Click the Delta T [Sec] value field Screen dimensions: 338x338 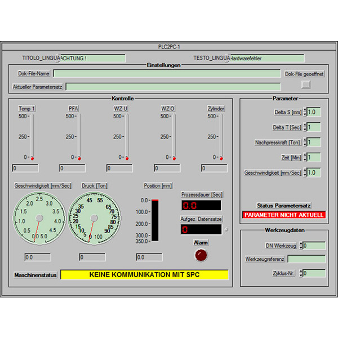click(x=314, y=127)
